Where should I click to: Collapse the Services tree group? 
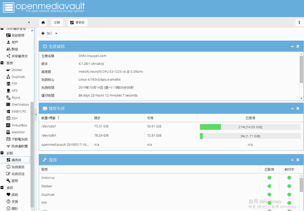(x=2, y=63)
